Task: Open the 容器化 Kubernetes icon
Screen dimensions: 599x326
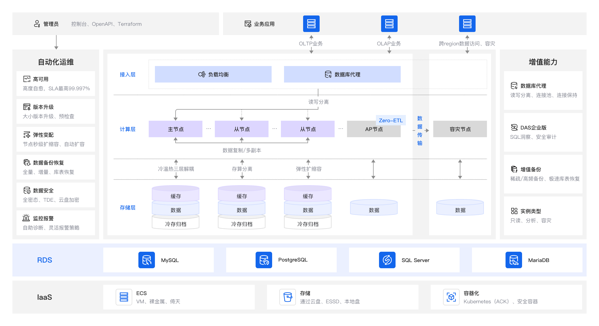Action: [451, 297]
